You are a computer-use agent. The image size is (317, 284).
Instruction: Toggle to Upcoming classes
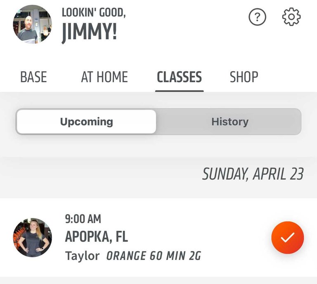coord(86,122)
